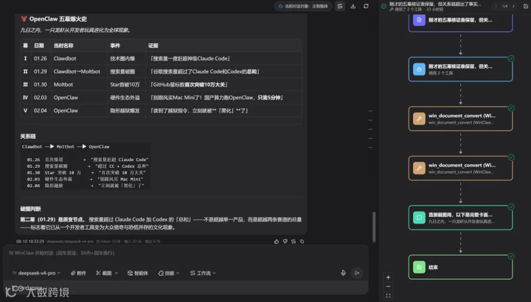
Task: Click the workflow title 刚才的五幕核证表保留
Action: 435,4
